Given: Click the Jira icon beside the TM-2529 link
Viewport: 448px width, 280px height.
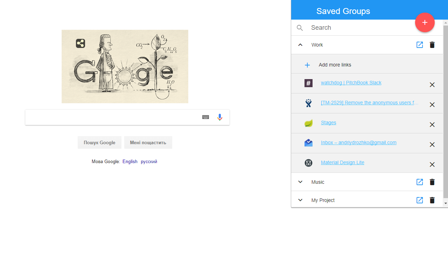Looking at the screenshot, I should [308, 103].
